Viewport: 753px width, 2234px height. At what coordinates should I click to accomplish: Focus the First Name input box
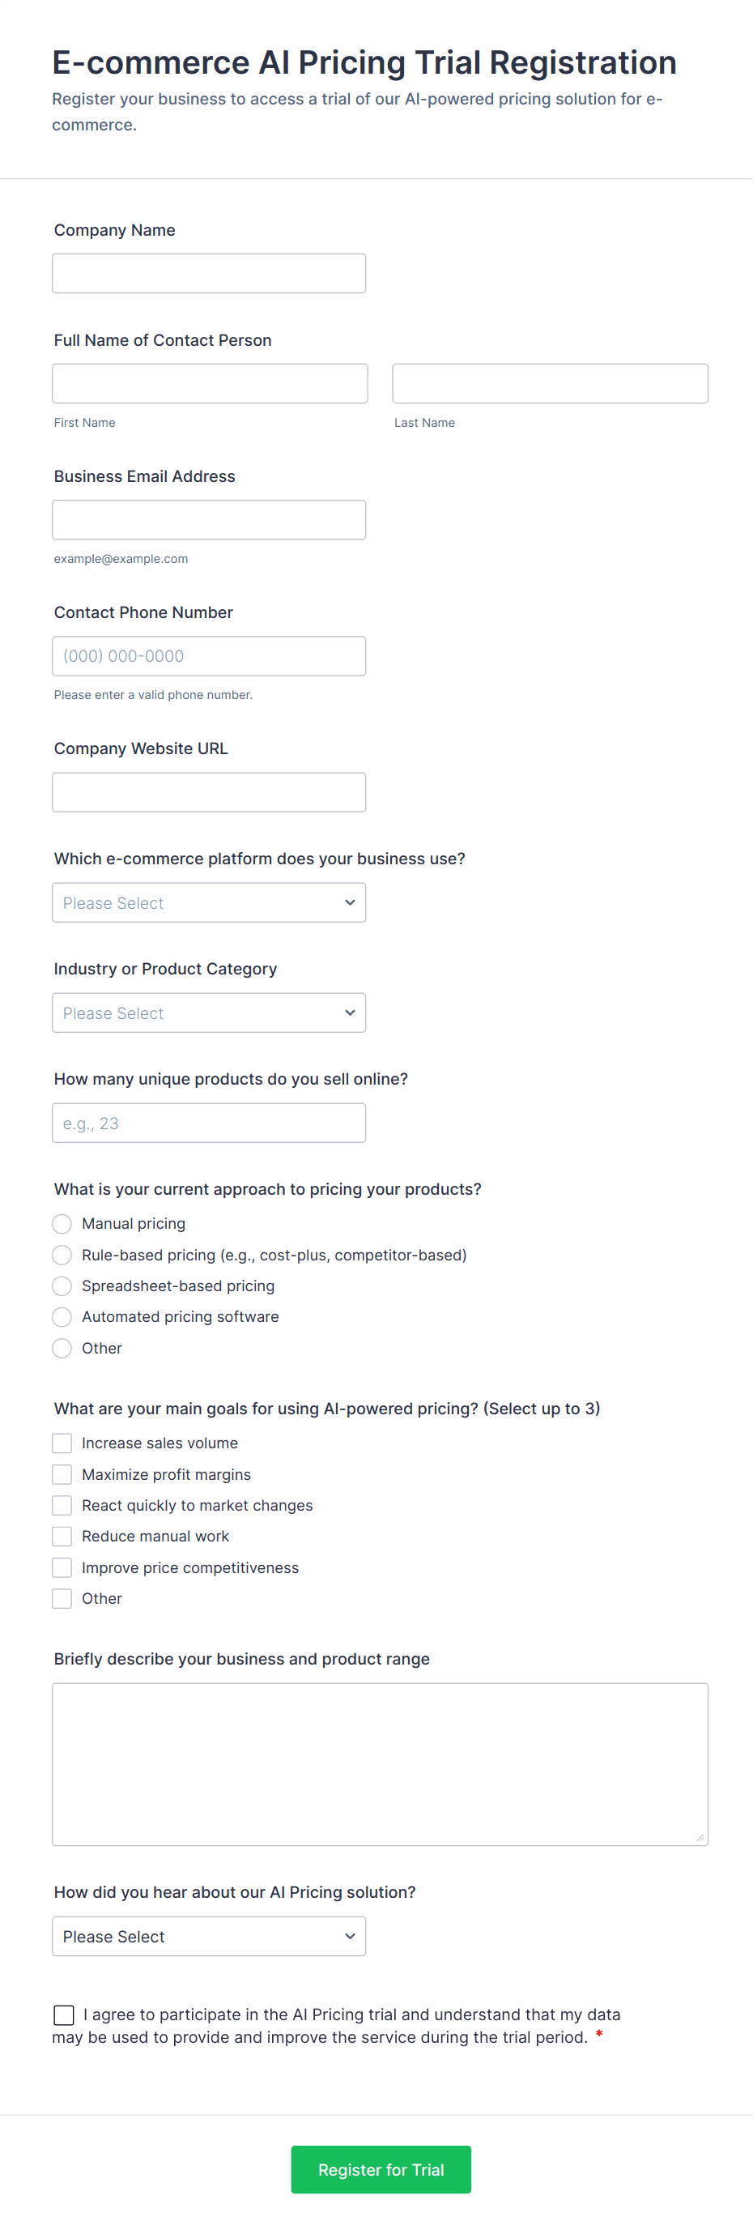tap(209, 383)
